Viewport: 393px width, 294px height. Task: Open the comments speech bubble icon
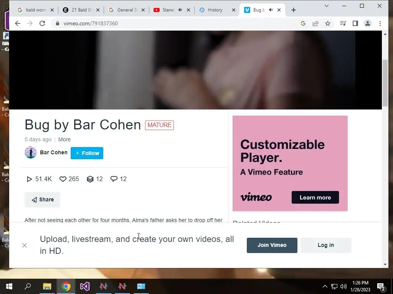pos(114,179)
